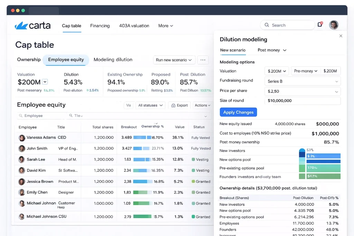Viewport: 354px width, 236px height.
Task: Switch to the Financing tab
Action: click(x=100, y=26)
